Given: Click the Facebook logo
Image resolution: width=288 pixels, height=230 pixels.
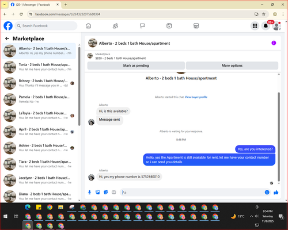Looking at the screenshot, I should pos(8,26).
